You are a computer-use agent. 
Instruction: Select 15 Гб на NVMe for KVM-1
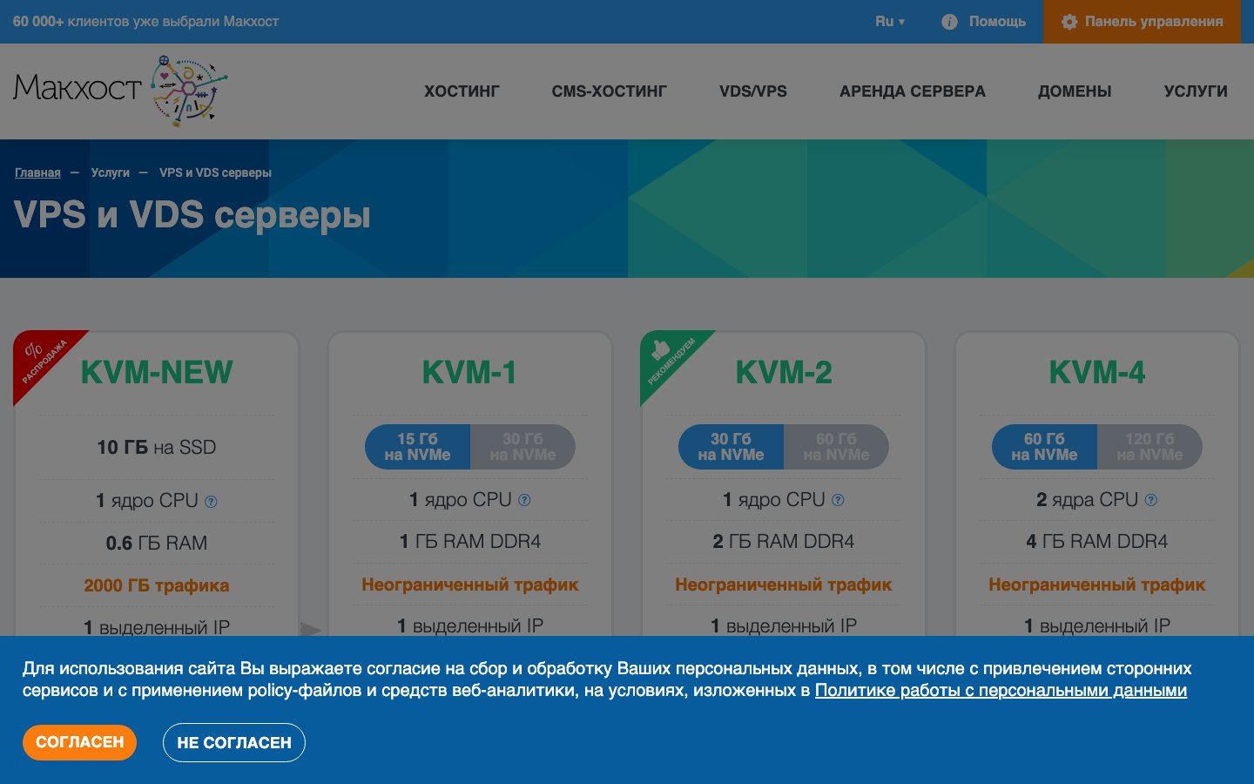pos(418,447)
